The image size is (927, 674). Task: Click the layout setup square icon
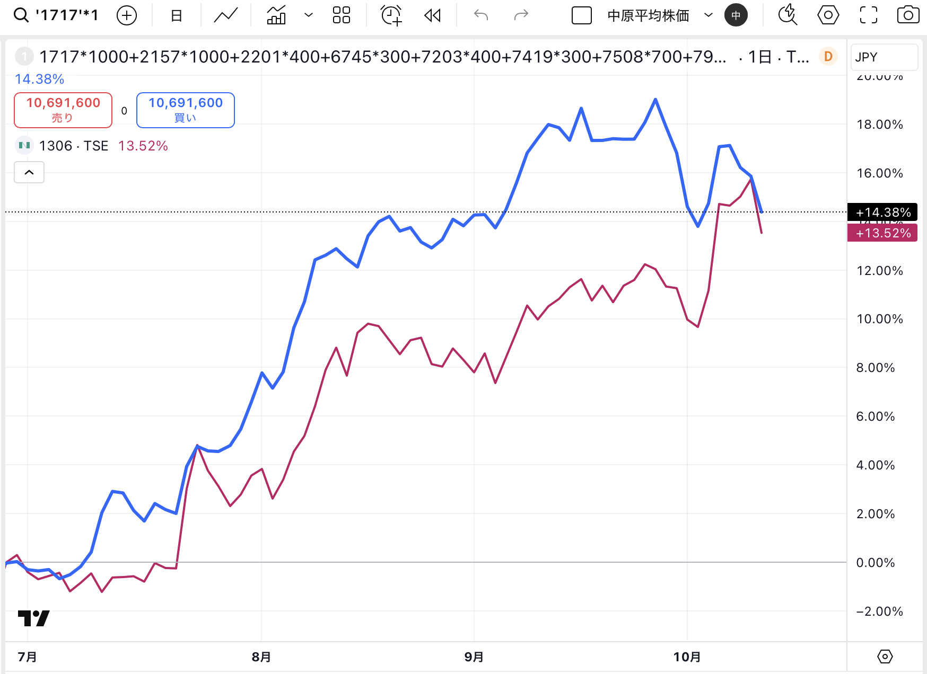click(x=582, y=15)
